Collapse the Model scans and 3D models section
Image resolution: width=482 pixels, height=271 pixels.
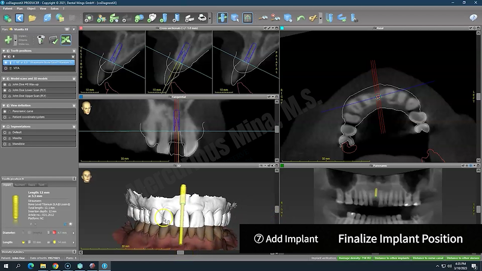click(x=4, y=78)
